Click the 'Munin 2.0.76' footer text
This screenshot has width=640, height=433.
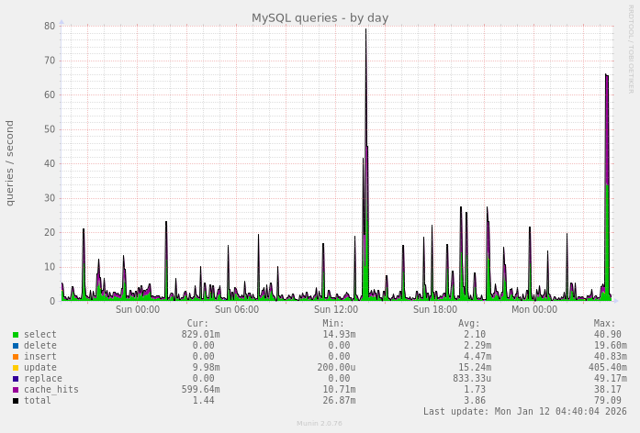[320, 423]
